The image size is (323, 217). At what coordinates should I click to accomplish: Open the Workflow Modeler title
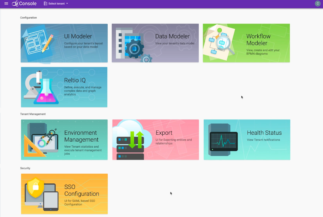pos(258,40)
